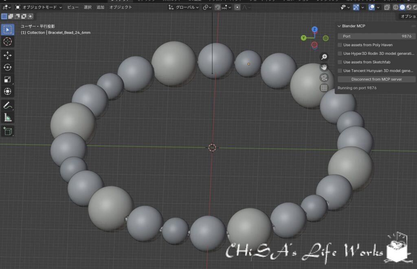Viewport: 417px width, 269px height.
Task: Select the Annotate tool
Action: tap(7, 105)
